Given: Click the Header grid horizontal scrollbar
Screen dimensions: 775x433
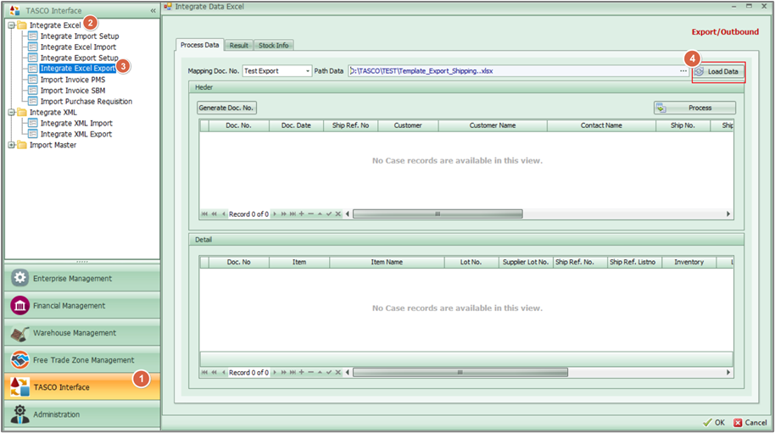Looking at the screenshot, I should click(437, 214).
